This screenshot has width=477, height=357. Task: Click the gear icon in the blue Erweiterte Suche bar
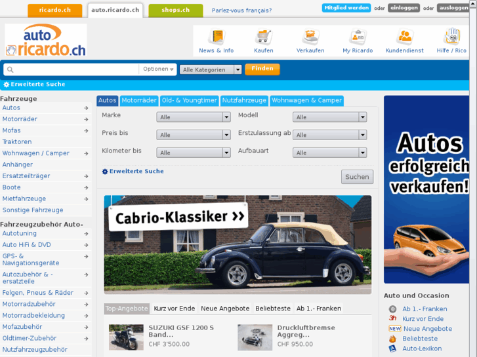6,85
